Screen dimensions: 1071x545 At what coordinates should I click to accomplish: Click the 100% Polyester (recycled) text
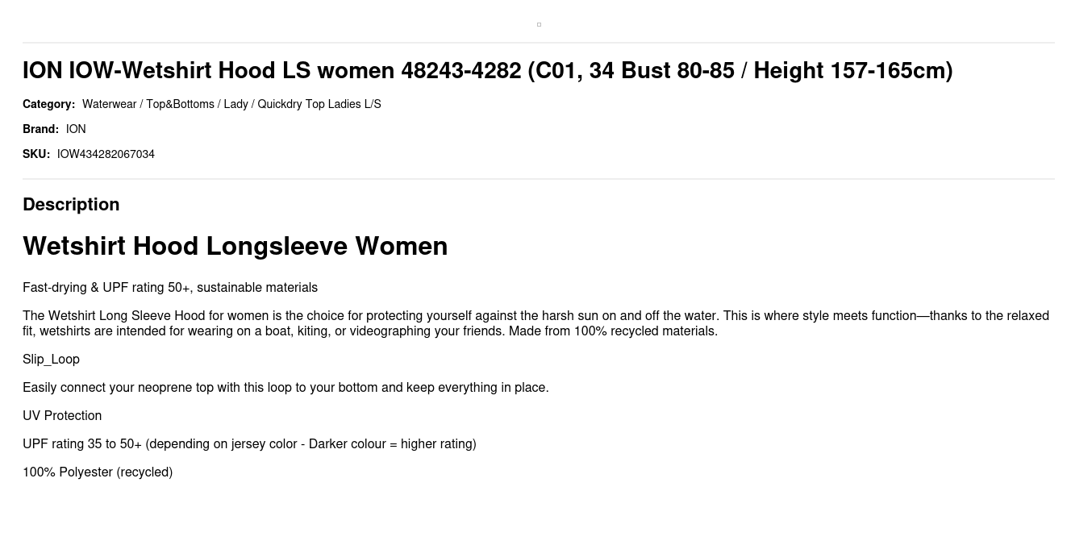(x=98, y=472)
